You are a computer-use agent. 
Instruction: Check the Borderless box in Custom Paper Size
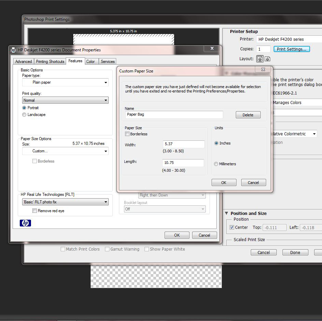click(x=127, y=134)
